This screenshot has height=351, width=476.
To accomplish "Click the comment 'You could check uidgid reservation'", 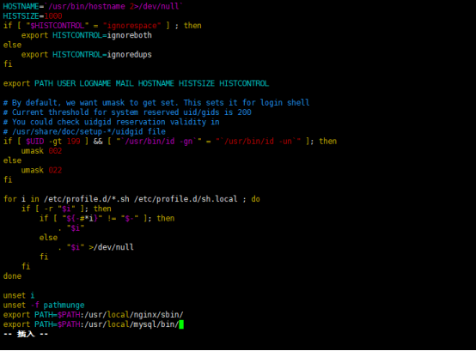I will point(88,122).
